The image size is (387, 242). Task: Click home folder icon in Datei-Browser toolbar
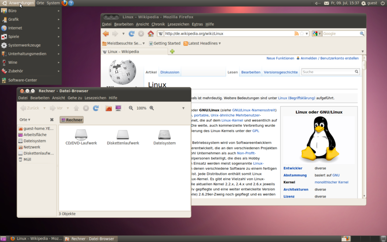point(109,108)
